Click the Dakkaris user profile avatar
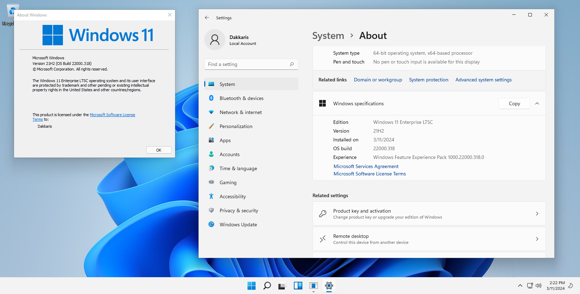The image size is (580, 294). coord(215,40)
